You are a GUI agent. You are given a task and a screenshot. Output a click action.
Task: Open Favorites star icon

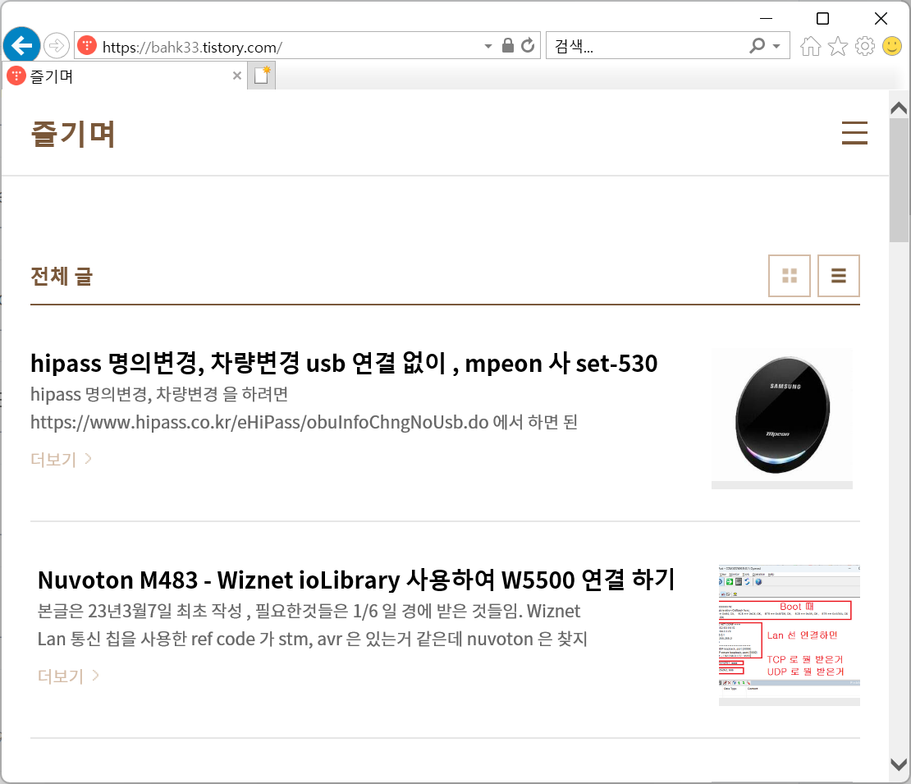tap(838, 46)
